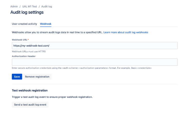The image size is (185, 115).
Task: Click the Test webhook registration heading
Action: coord(30,91)
